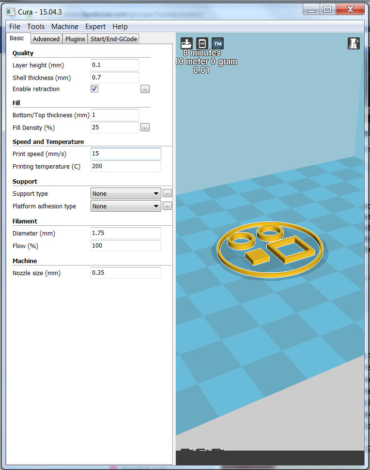Open retraction settings ellipsis button
Image resolution: width=370 pixels, height=470 pixels.
145,89
